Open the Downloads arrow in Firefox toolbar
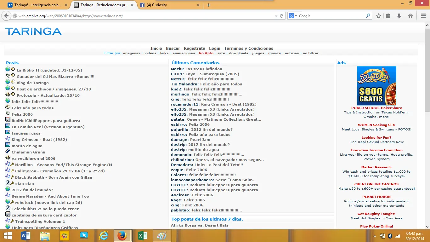The height and width of the screenshot is (242, 430). 399,16
